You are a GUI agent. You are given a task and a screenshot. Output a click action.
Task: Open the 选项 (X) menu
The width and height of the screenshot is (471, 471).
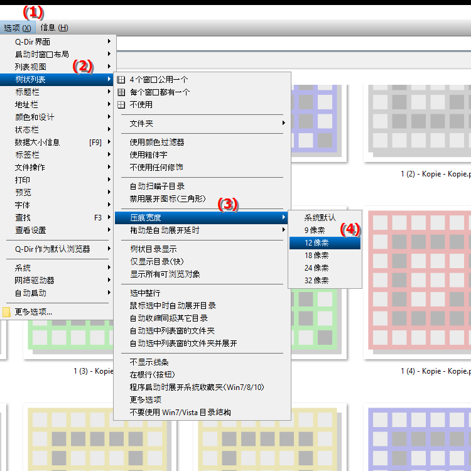click(x=18, y=28)
